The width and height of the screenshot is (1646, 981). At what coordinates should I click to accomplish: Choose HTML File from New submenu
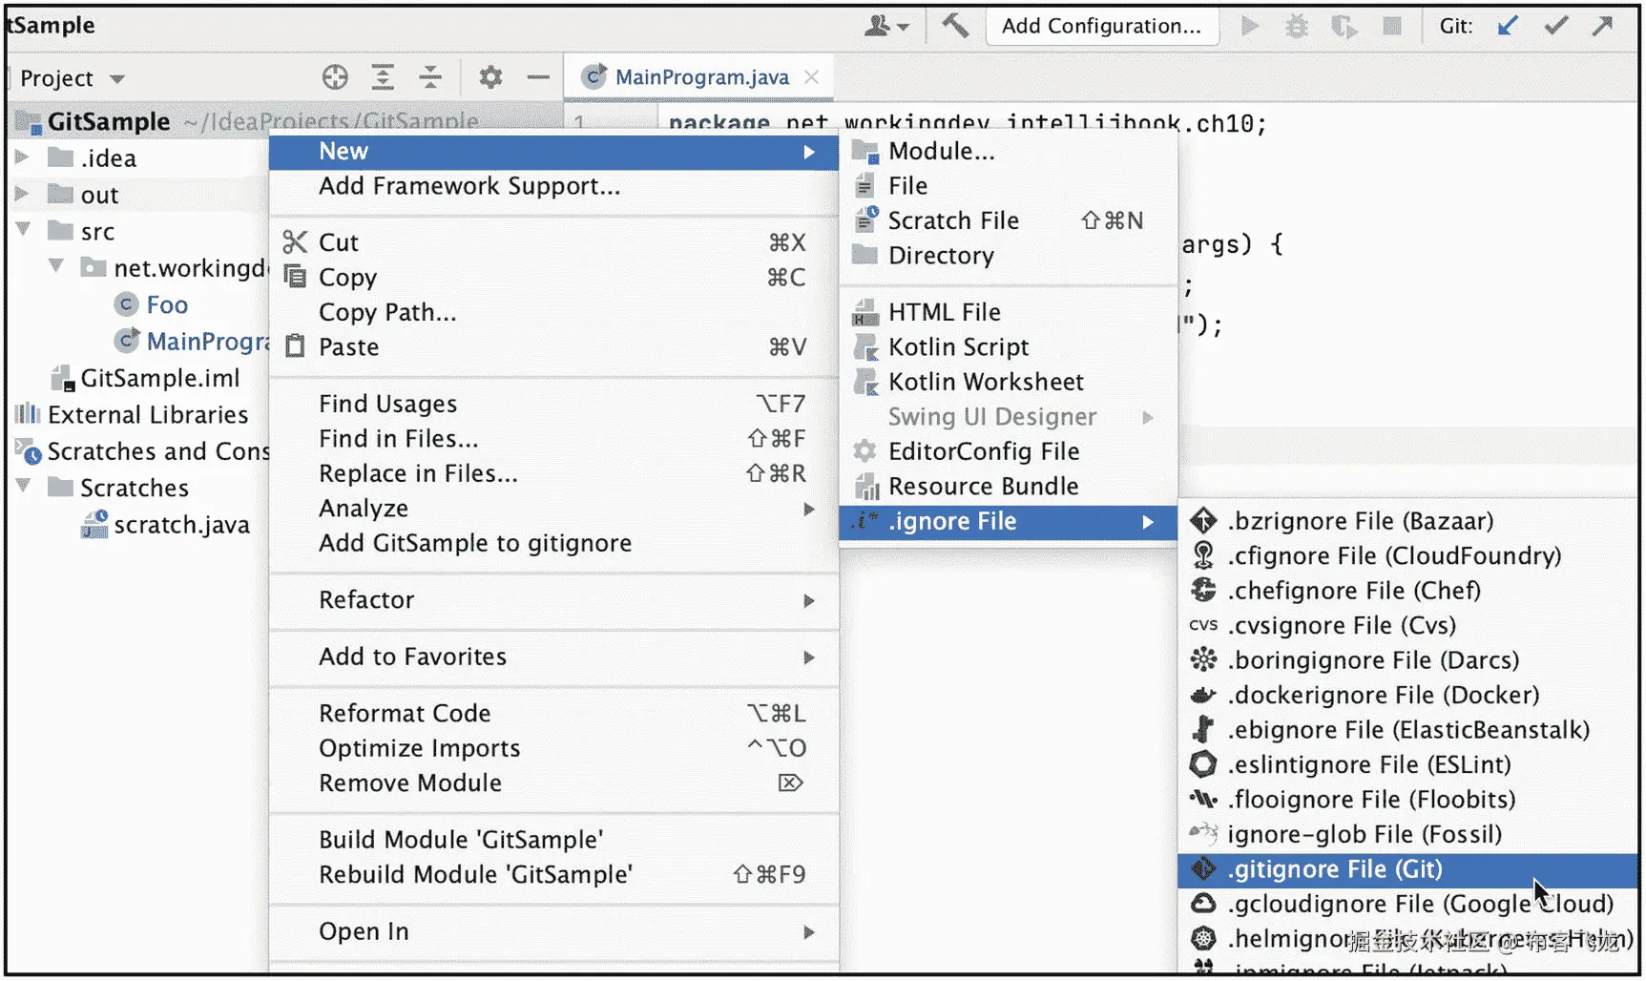[1009, 312]
